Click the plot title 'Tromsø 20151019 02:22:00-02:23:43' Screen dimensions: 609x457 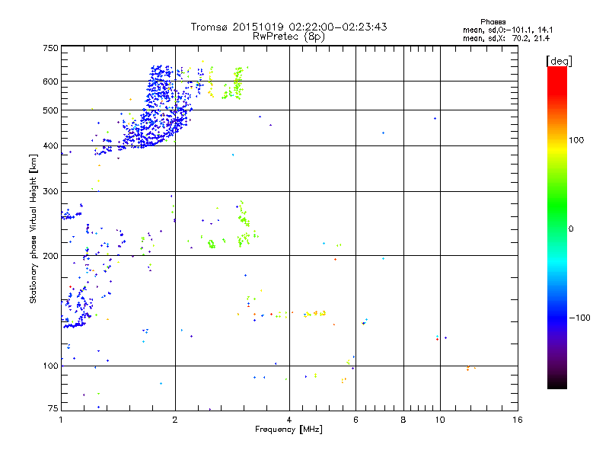coord(289,27)
